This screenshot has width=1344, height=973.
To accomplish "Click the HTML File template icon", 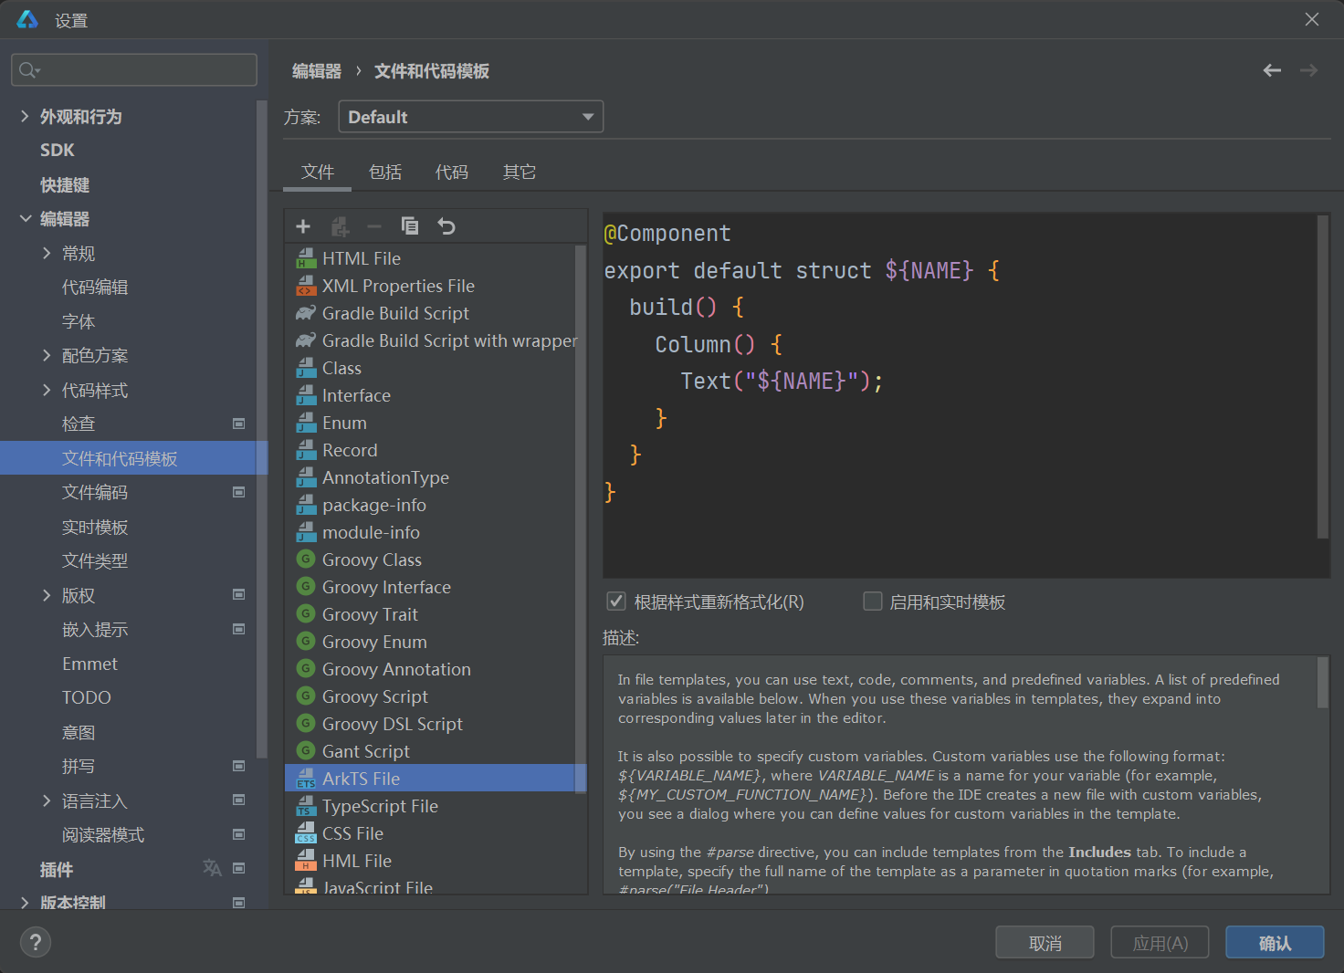I will [306, 258].
